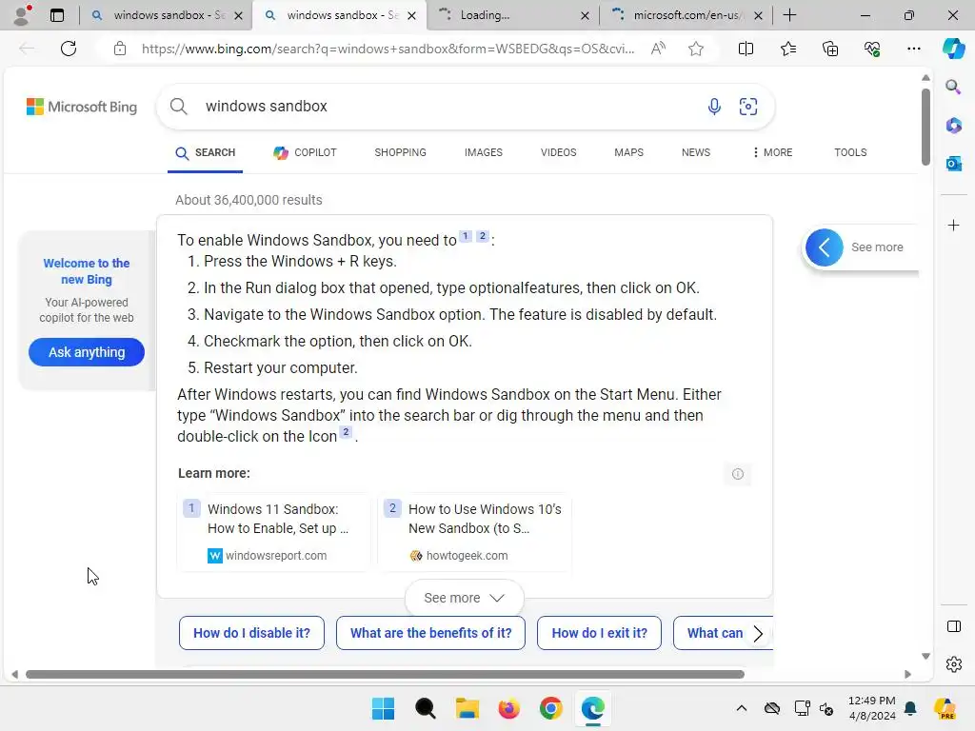Show hidden system tray icons
Image resolution: width=975 pixels, height=731 pixels.
point(741,708)
